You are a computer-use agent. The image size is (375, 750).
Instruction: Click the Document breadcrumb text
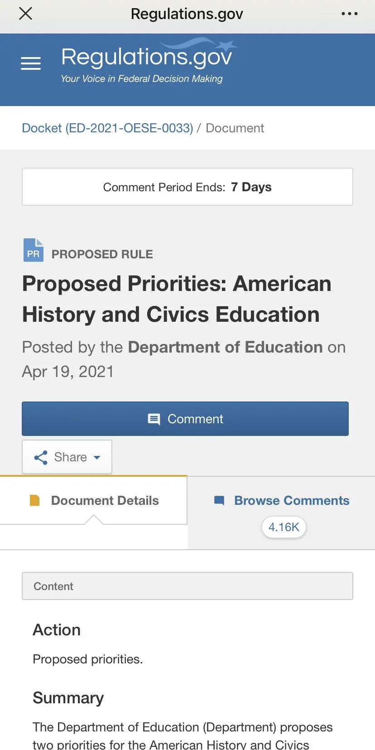tap(235, 128)
